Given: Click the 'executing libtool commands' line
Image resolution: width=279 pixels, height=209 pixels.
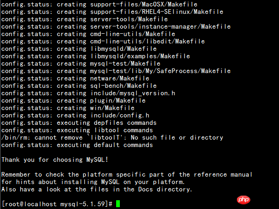Looking at the screenshot, I should 77,130.
